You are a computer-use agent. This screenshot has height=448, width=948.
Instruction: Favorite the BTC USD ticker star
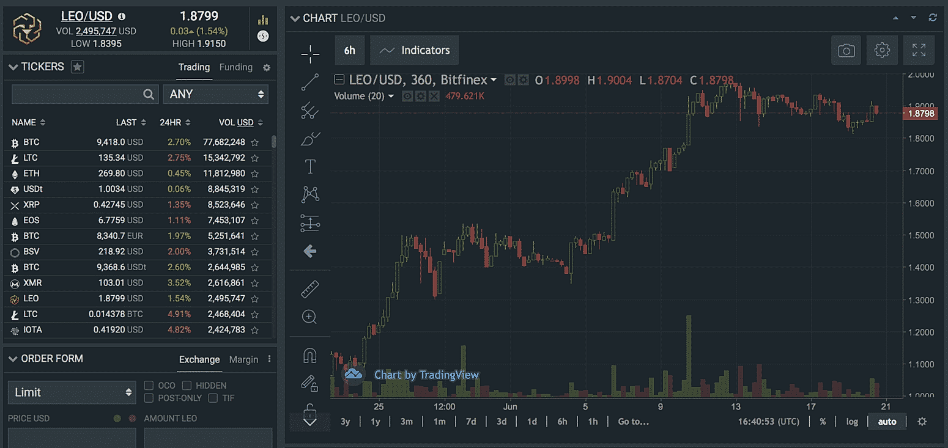[255, 142]
